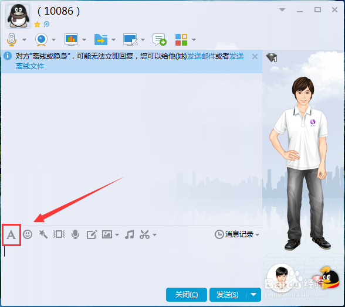
Task: Start a video call with webcam icon
Action: coord(41,40)
